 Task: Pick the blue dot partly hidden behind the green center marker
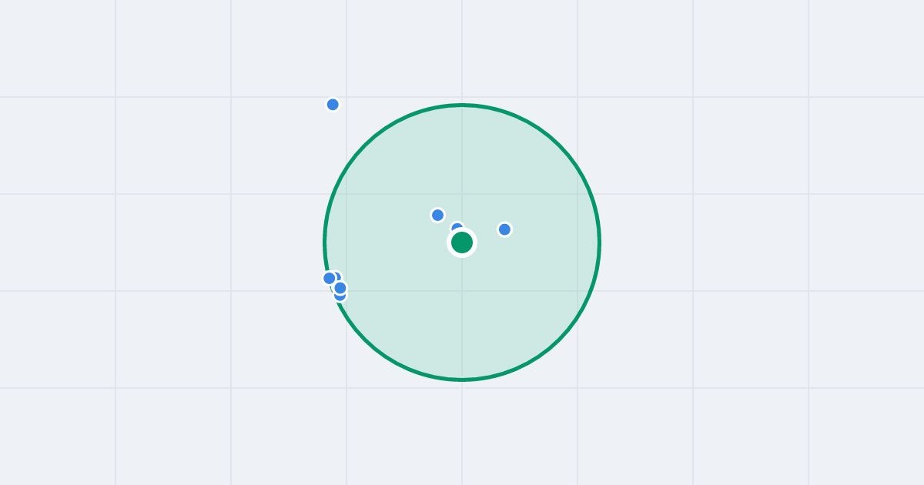(x=457, y=229)
